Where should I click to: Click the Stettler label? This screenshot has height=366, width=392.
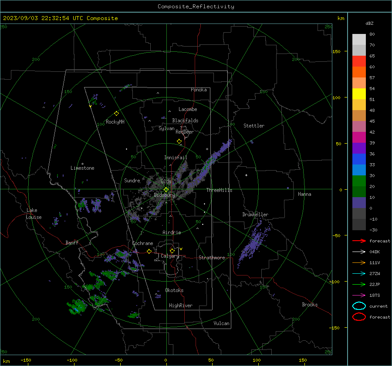pos(254,126)
